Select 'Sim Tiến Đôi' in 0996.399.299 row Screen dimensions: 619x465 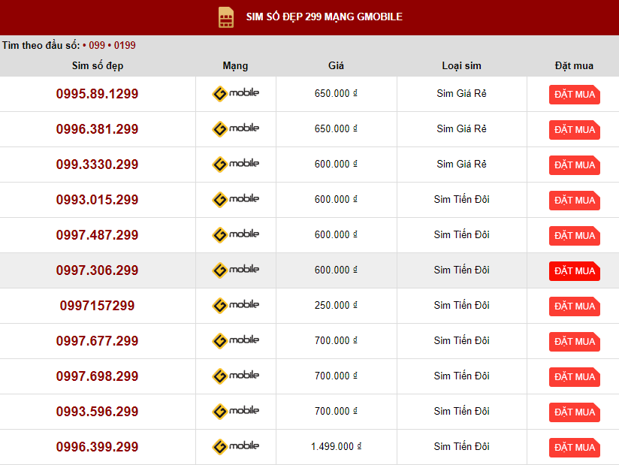(x=461, y=446)
